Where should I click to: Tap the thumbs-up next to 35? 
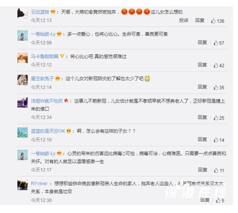click(x=216, y=87)
